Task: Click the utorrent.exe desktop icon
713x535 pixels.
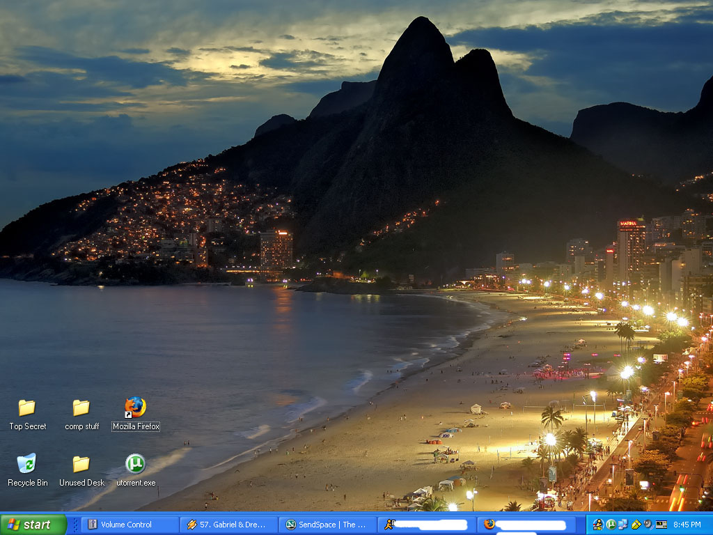Action: (135, 464)
